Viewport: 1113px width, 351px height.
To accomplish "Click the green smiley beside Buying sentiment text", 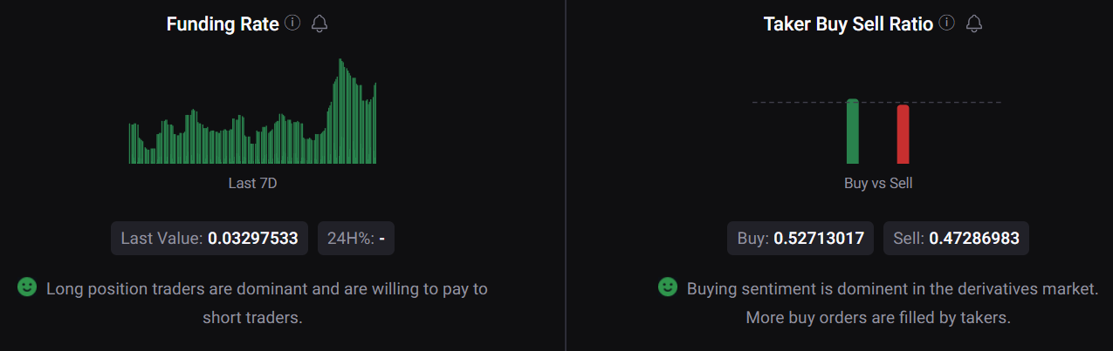I will 668,287.
